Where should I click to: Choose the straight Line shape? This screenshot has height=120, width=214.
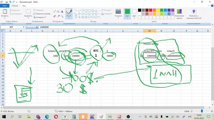tap(76, 10)
